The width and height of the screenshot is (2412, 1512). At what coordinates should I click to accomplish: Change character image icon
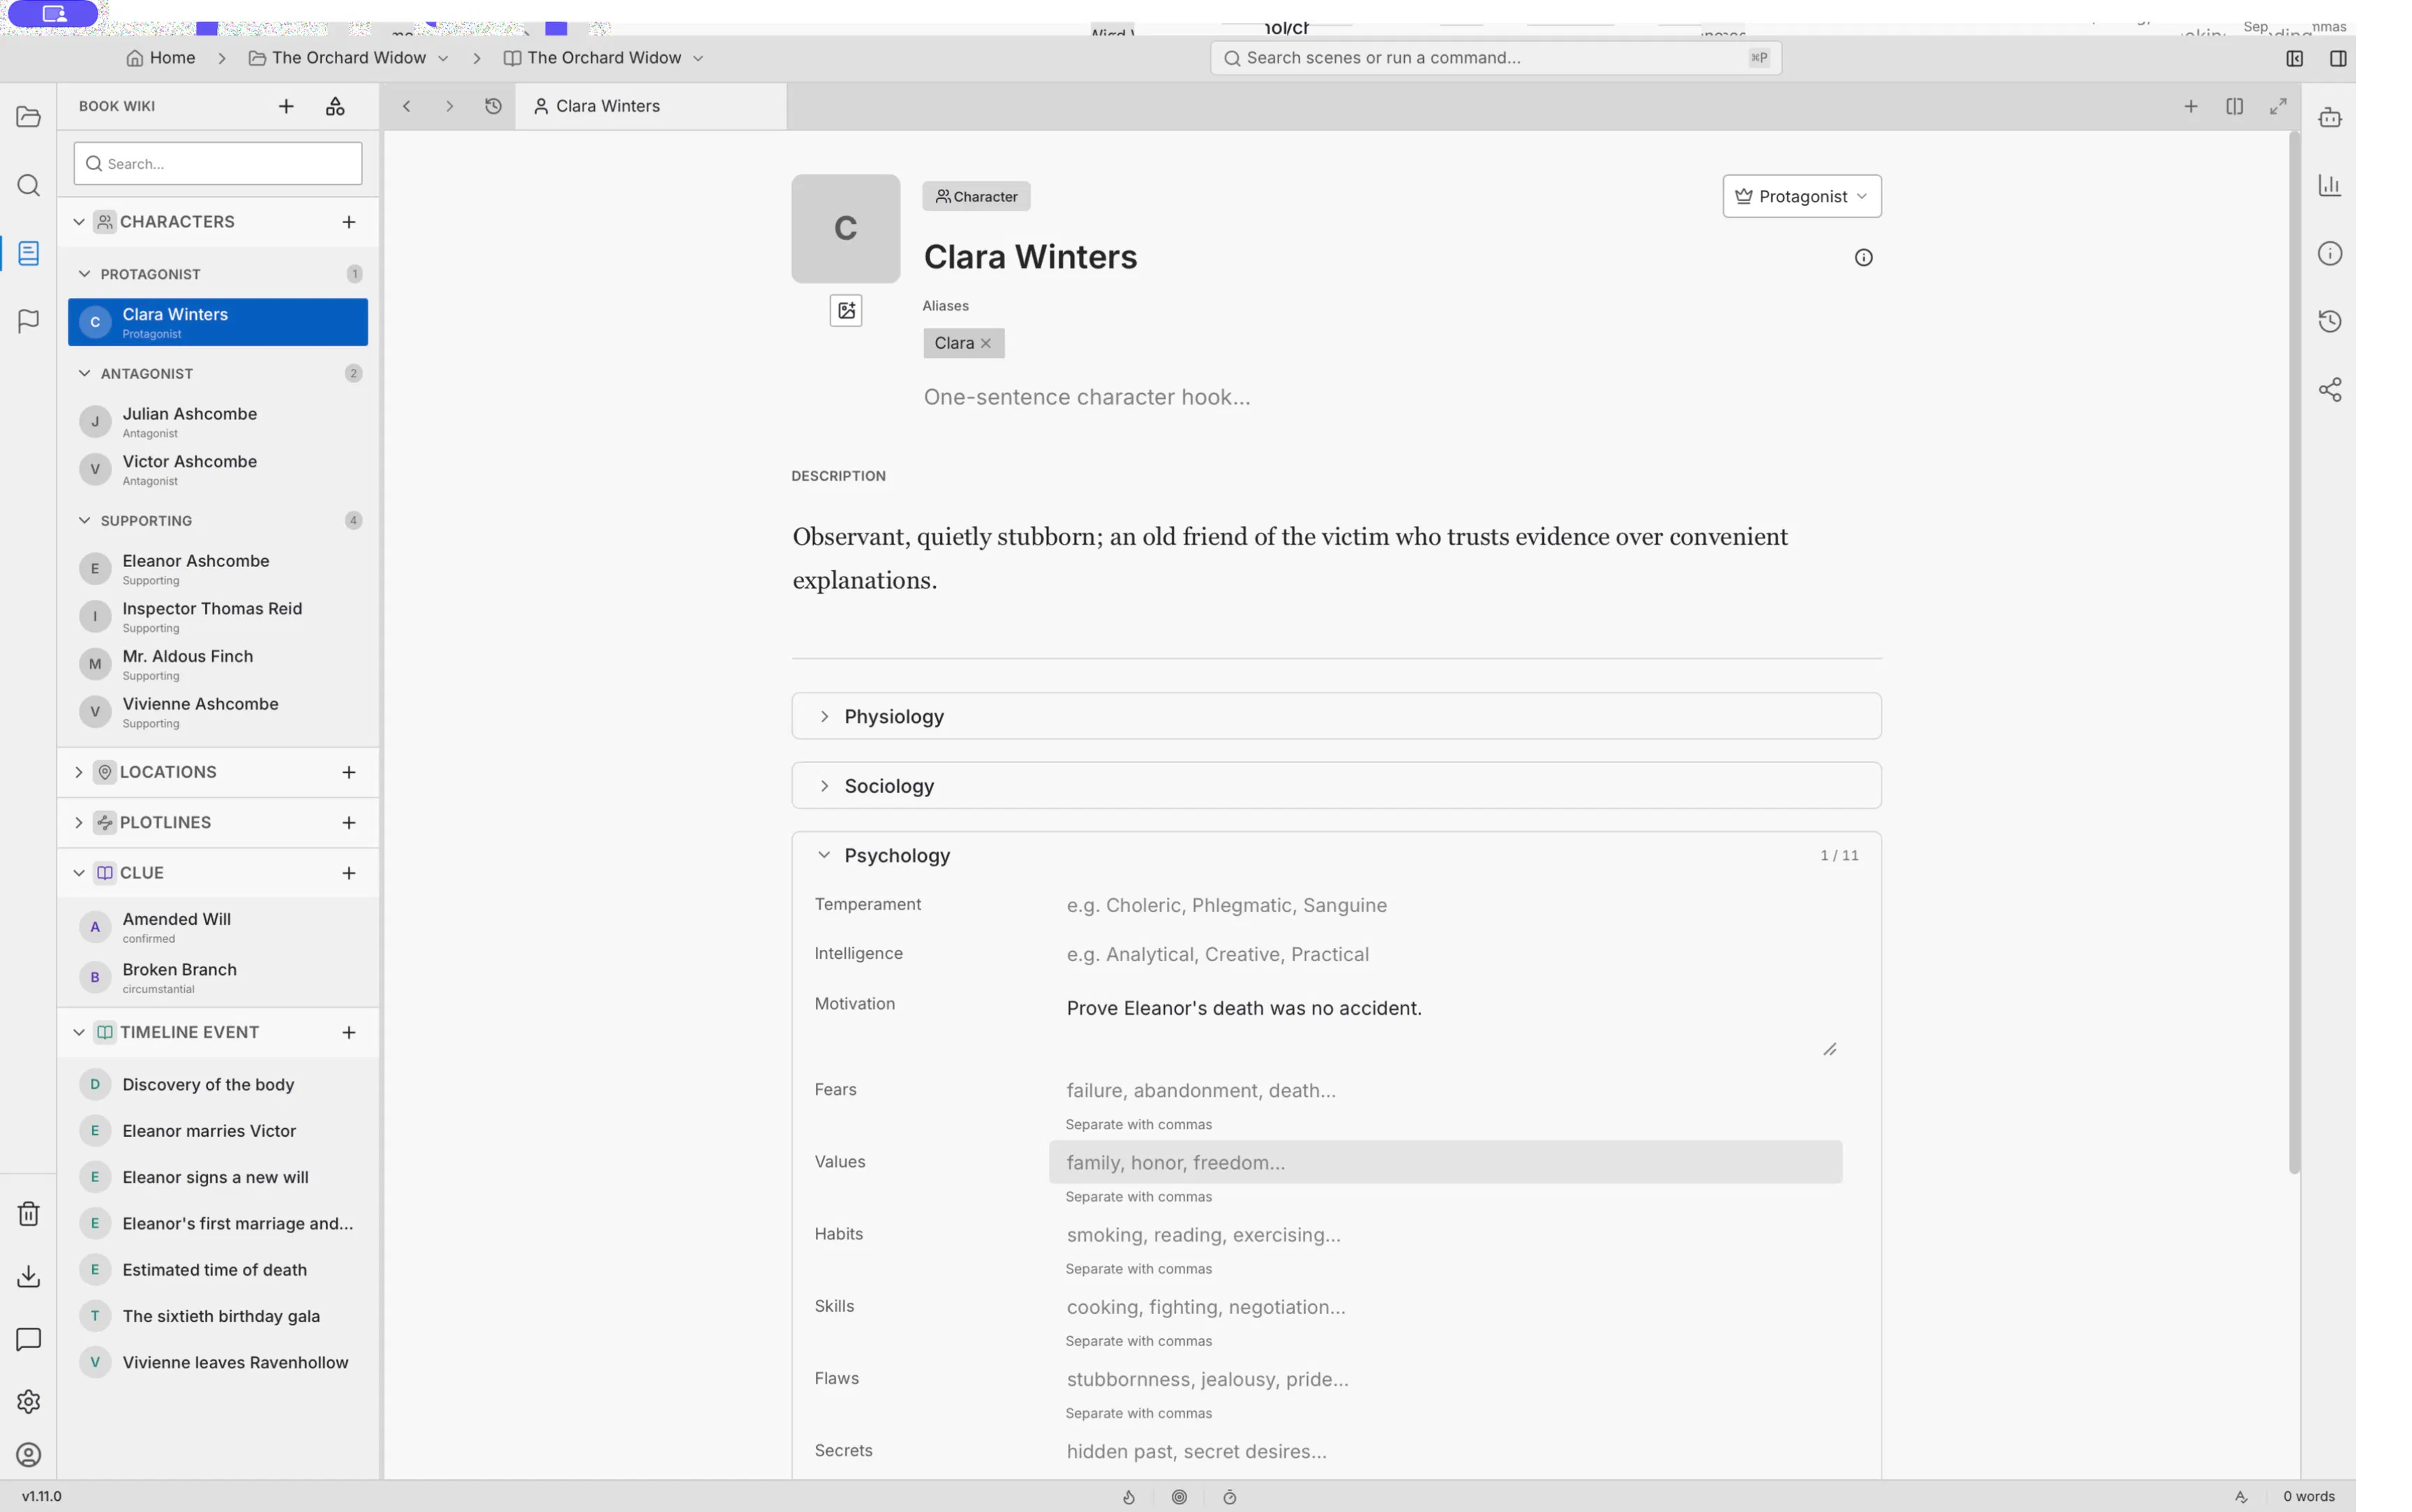click(847, 311)
